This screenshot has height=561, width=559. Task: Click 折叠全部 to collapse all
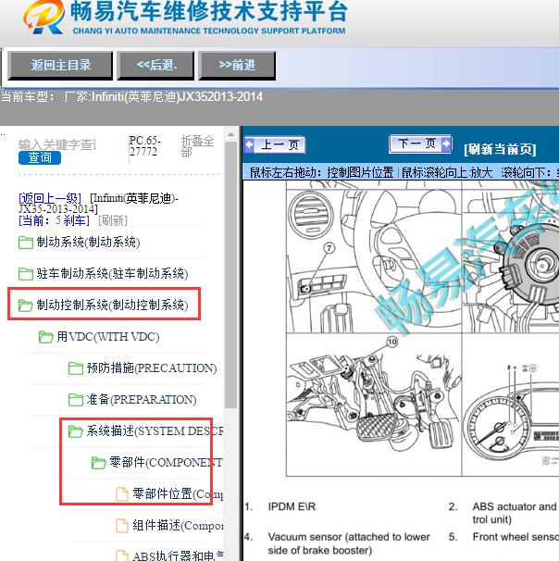[x=197, y=146]
